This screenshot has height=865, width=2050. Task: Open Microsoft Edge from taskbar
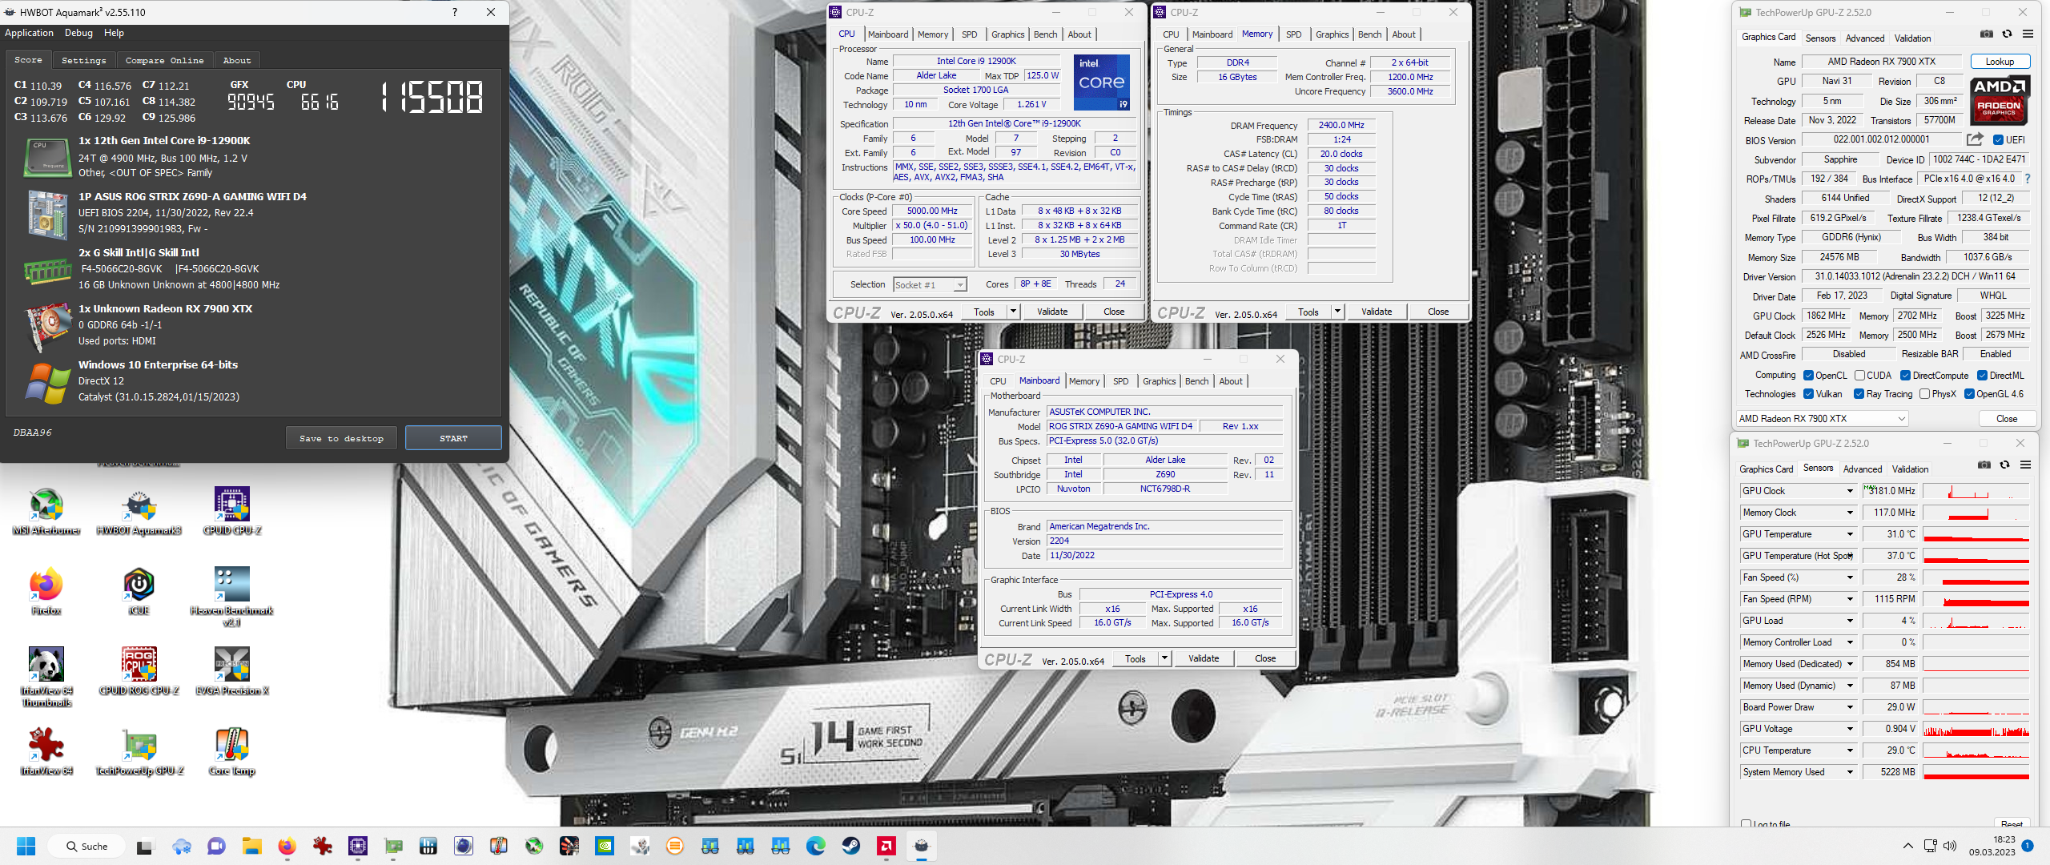815,846
